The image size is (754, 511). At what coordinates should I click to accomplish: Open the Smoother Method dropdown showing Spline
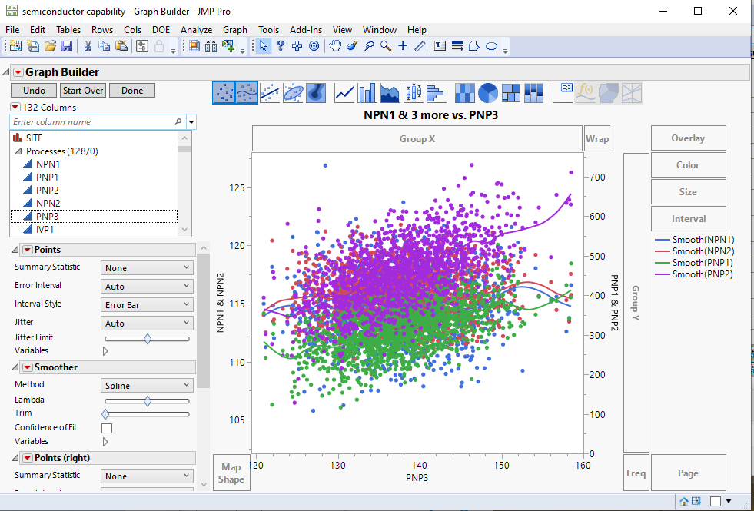[147, 384]
